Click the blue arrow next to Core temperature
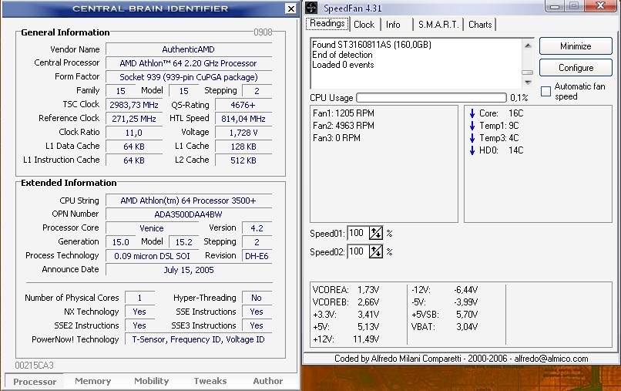 click(472, 113)
